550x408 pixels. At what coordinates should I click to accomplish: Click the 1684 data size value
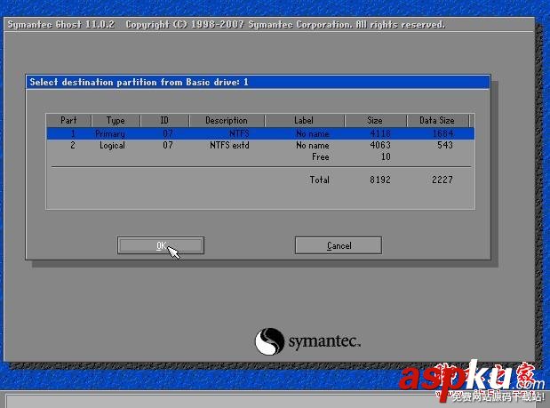pos(442,133)
